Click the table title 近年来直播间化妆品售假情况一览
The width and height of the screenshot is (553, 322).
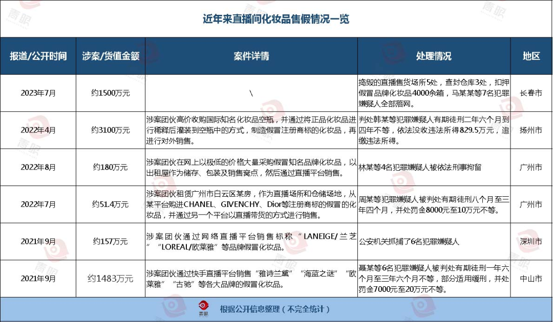coord(276,19)
